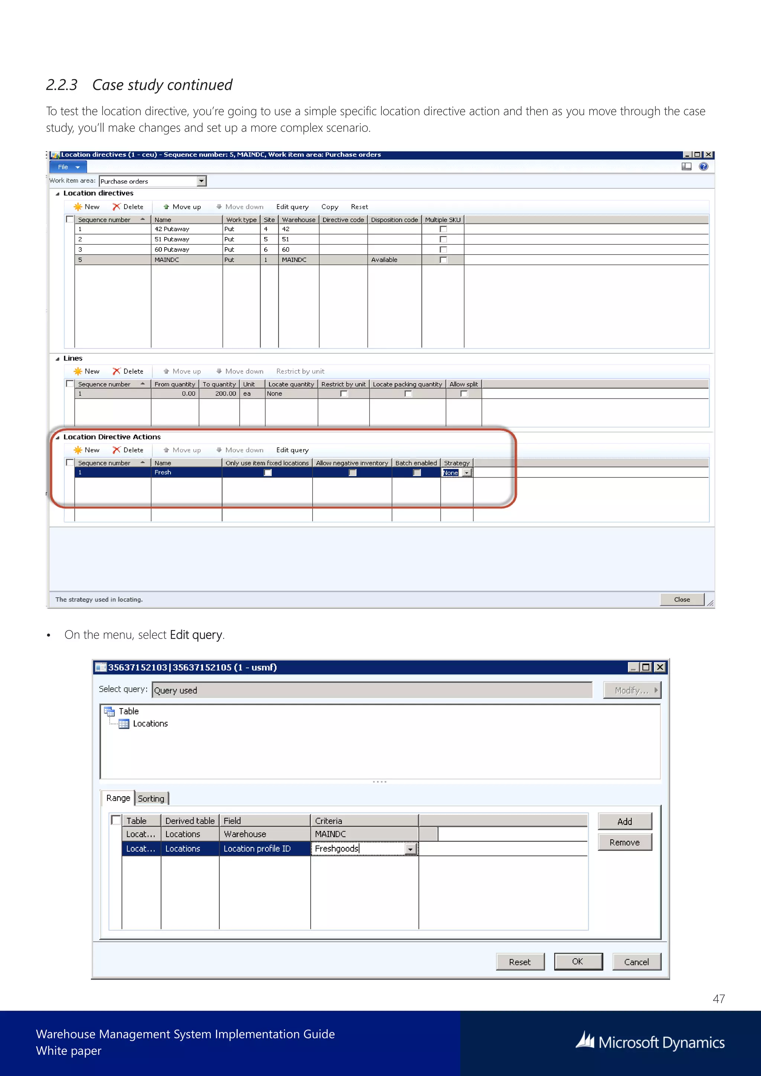Click Move up arrow in Location directives toolbar
Screen dimensions: 761x1076
click(166, 207)
